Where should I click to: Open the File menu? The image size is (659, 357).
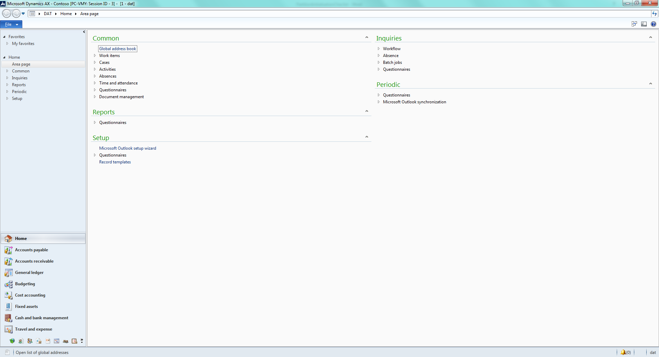pyautogui.click(x=11, y=24)
